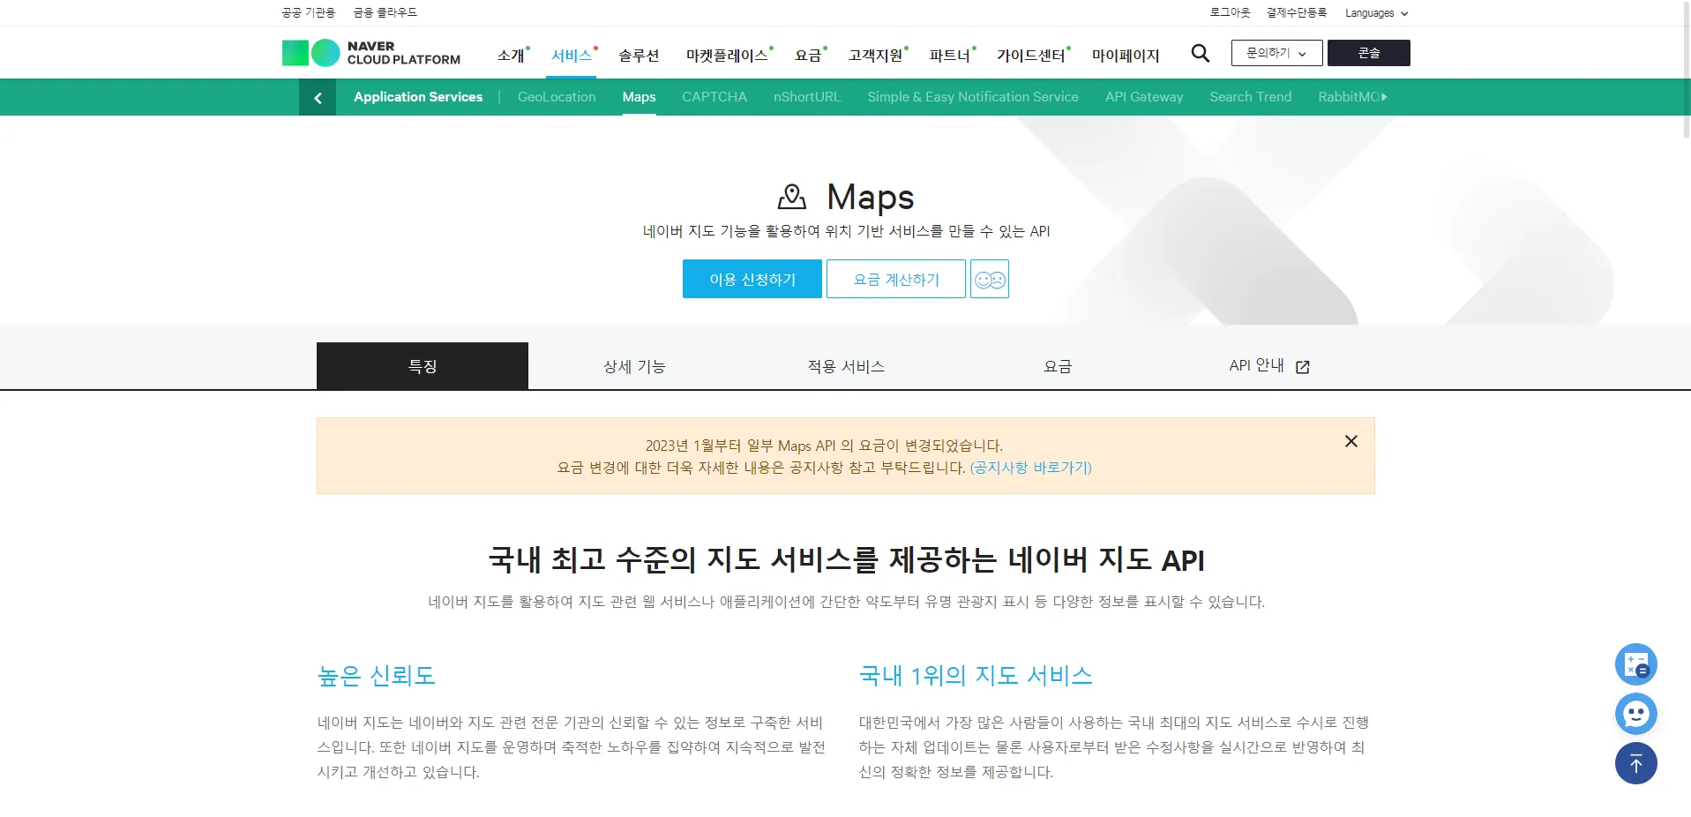Go to 공공 기관용 site
Viewport: 1691px width, 817px height.
(x=309, y=12)
